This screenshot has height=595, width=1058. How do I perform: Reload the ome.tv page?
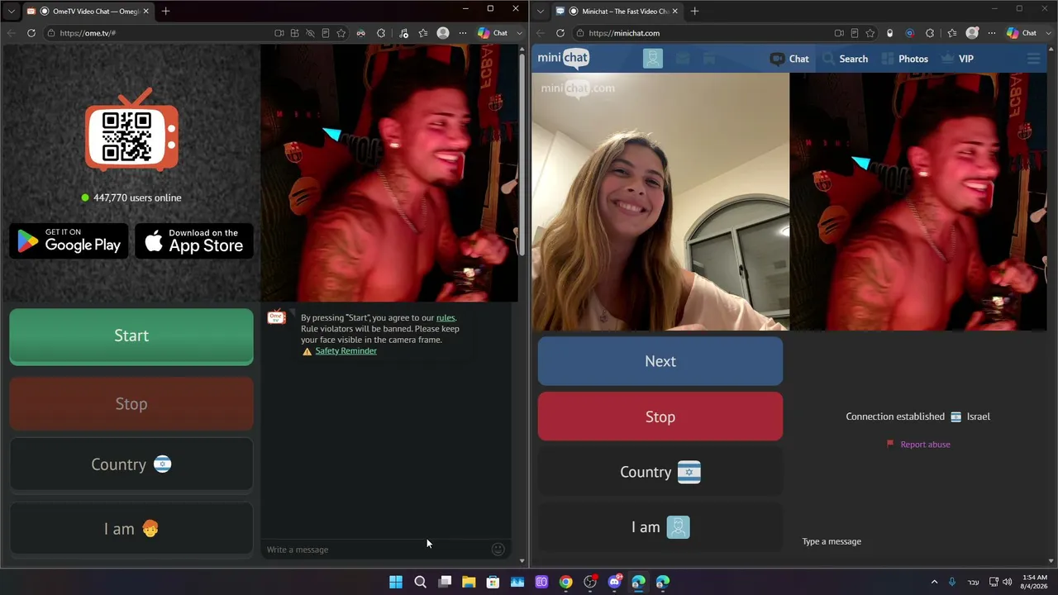[x=31, y=33]
